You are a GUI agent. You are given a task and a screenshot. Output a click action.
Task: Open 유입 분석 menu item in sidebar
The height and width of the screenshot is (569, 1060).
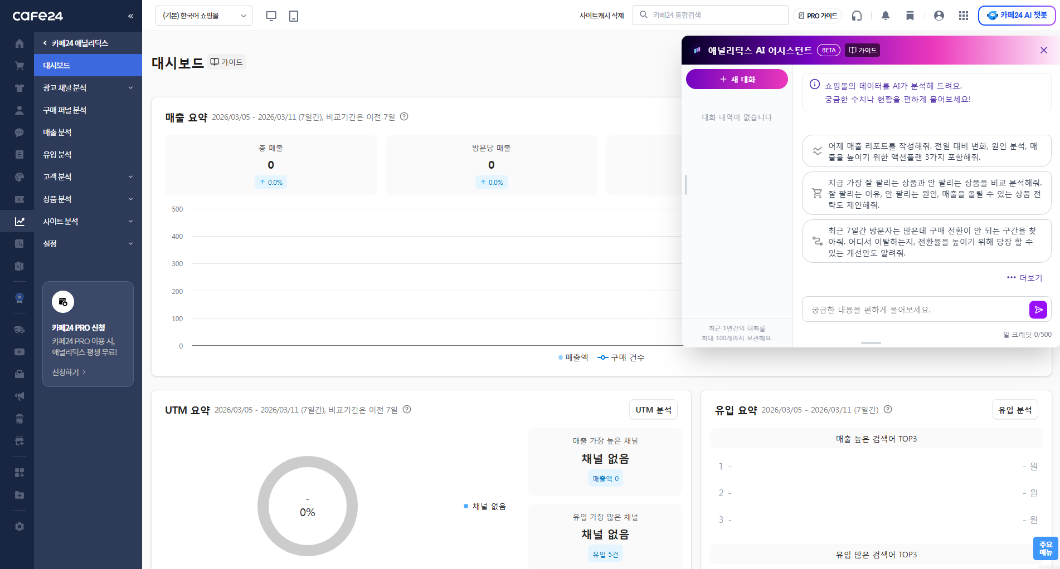tap(88, 155)
